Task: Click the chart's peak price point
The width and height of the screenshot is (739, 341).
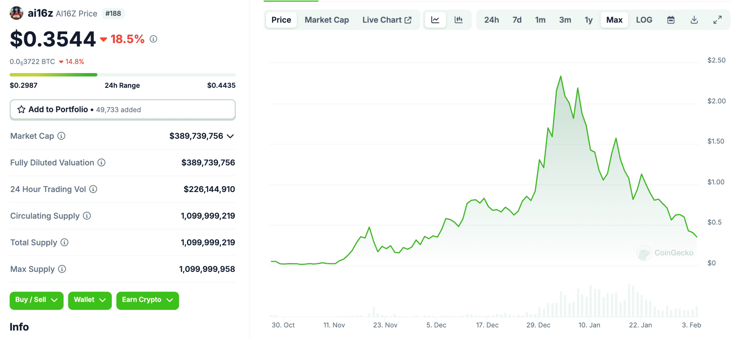Action: pyautogui.click(x=561, y=76)
